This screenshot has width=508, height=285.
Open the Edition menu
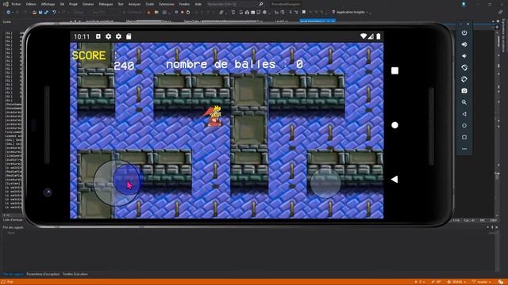[x=31, y=4]
